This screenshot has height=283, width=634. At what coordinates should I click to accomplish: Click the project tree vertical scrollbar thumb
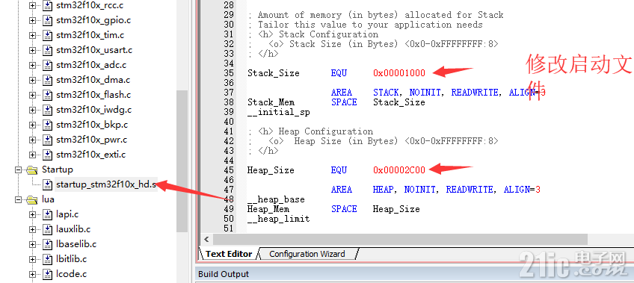point(182,161)
